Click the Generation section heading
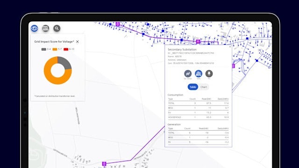Screen dimensions: 299x168 pyautogui.click(x=174, y=125)
